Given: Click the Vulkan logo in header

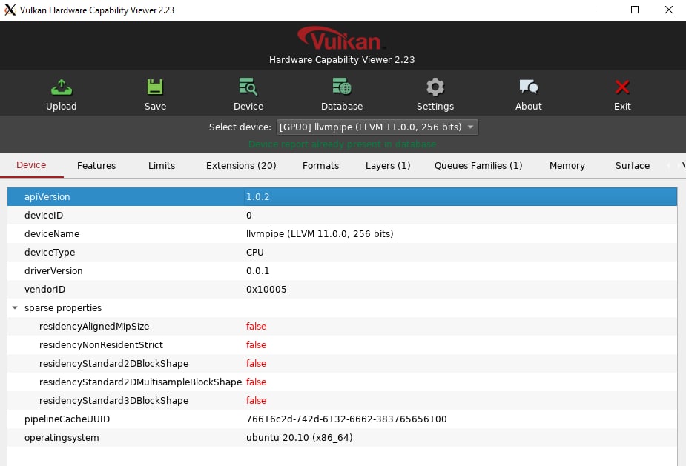Looking at the screenshot, I should tap(340, 39).
